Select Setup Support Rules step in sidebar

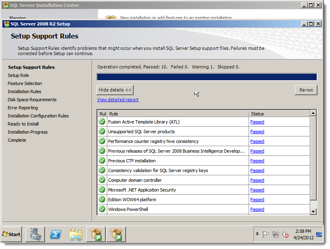point(31,67)
